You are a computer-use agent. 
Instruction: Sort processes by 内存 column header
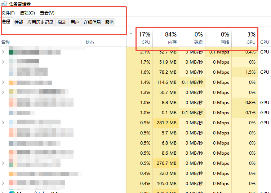[x=171, y=38]
